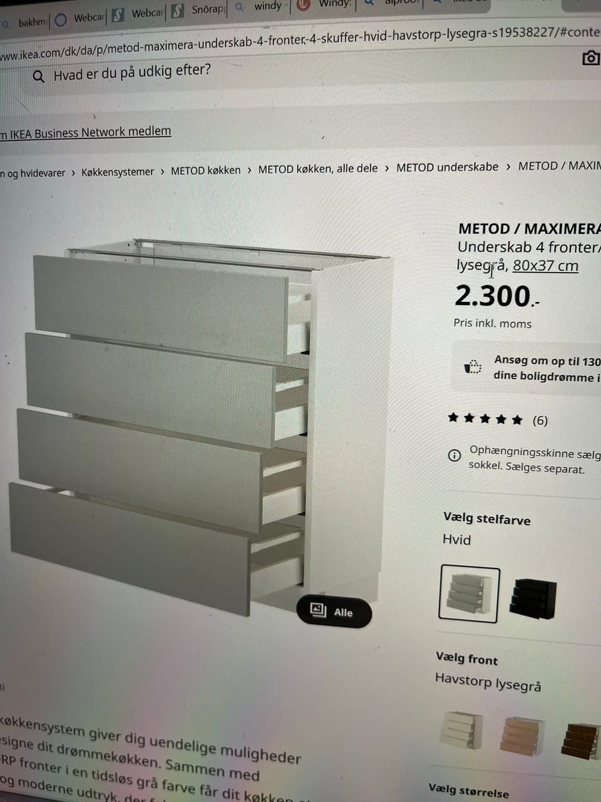Click the financing icon next to Ansøg om
The height and width of the screenshot is (802, 601).
pyautogui.click(x=473, y=367)
